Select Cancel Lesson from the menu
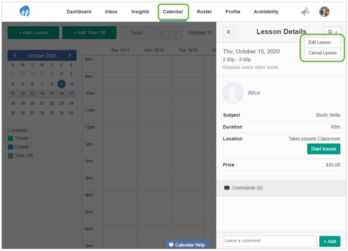The width and height of the screenshot is (348, 251). (322, 53)
